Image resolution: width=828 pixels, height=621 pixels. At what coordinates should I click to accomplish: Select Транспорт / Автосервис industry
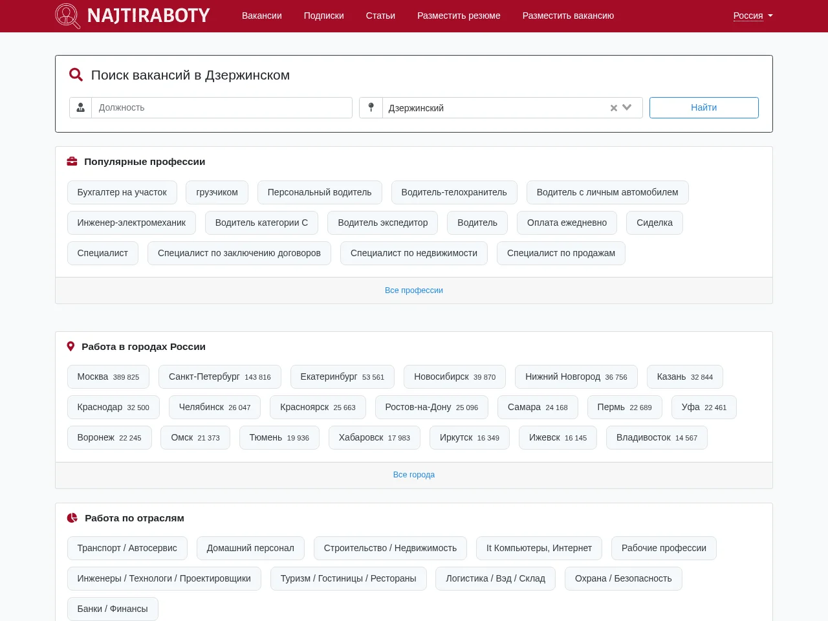[127, 548]
